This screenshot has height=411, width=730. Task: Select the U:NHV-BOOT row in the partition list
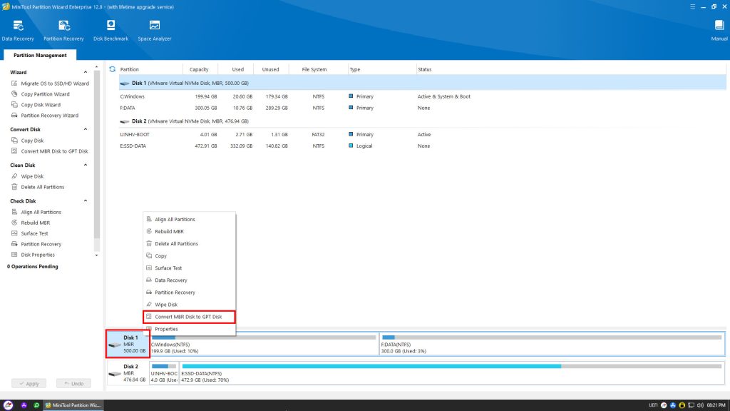pyautogui.click(x=422, y=135)
